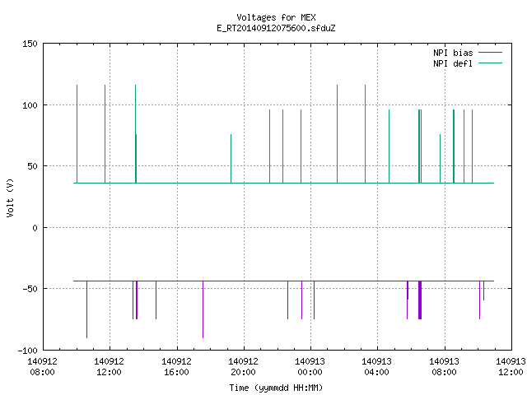The width and height of the screenshot is (527, 395).
Task: Click the deepest purple bias dip near 10:30
Action: 86,309
